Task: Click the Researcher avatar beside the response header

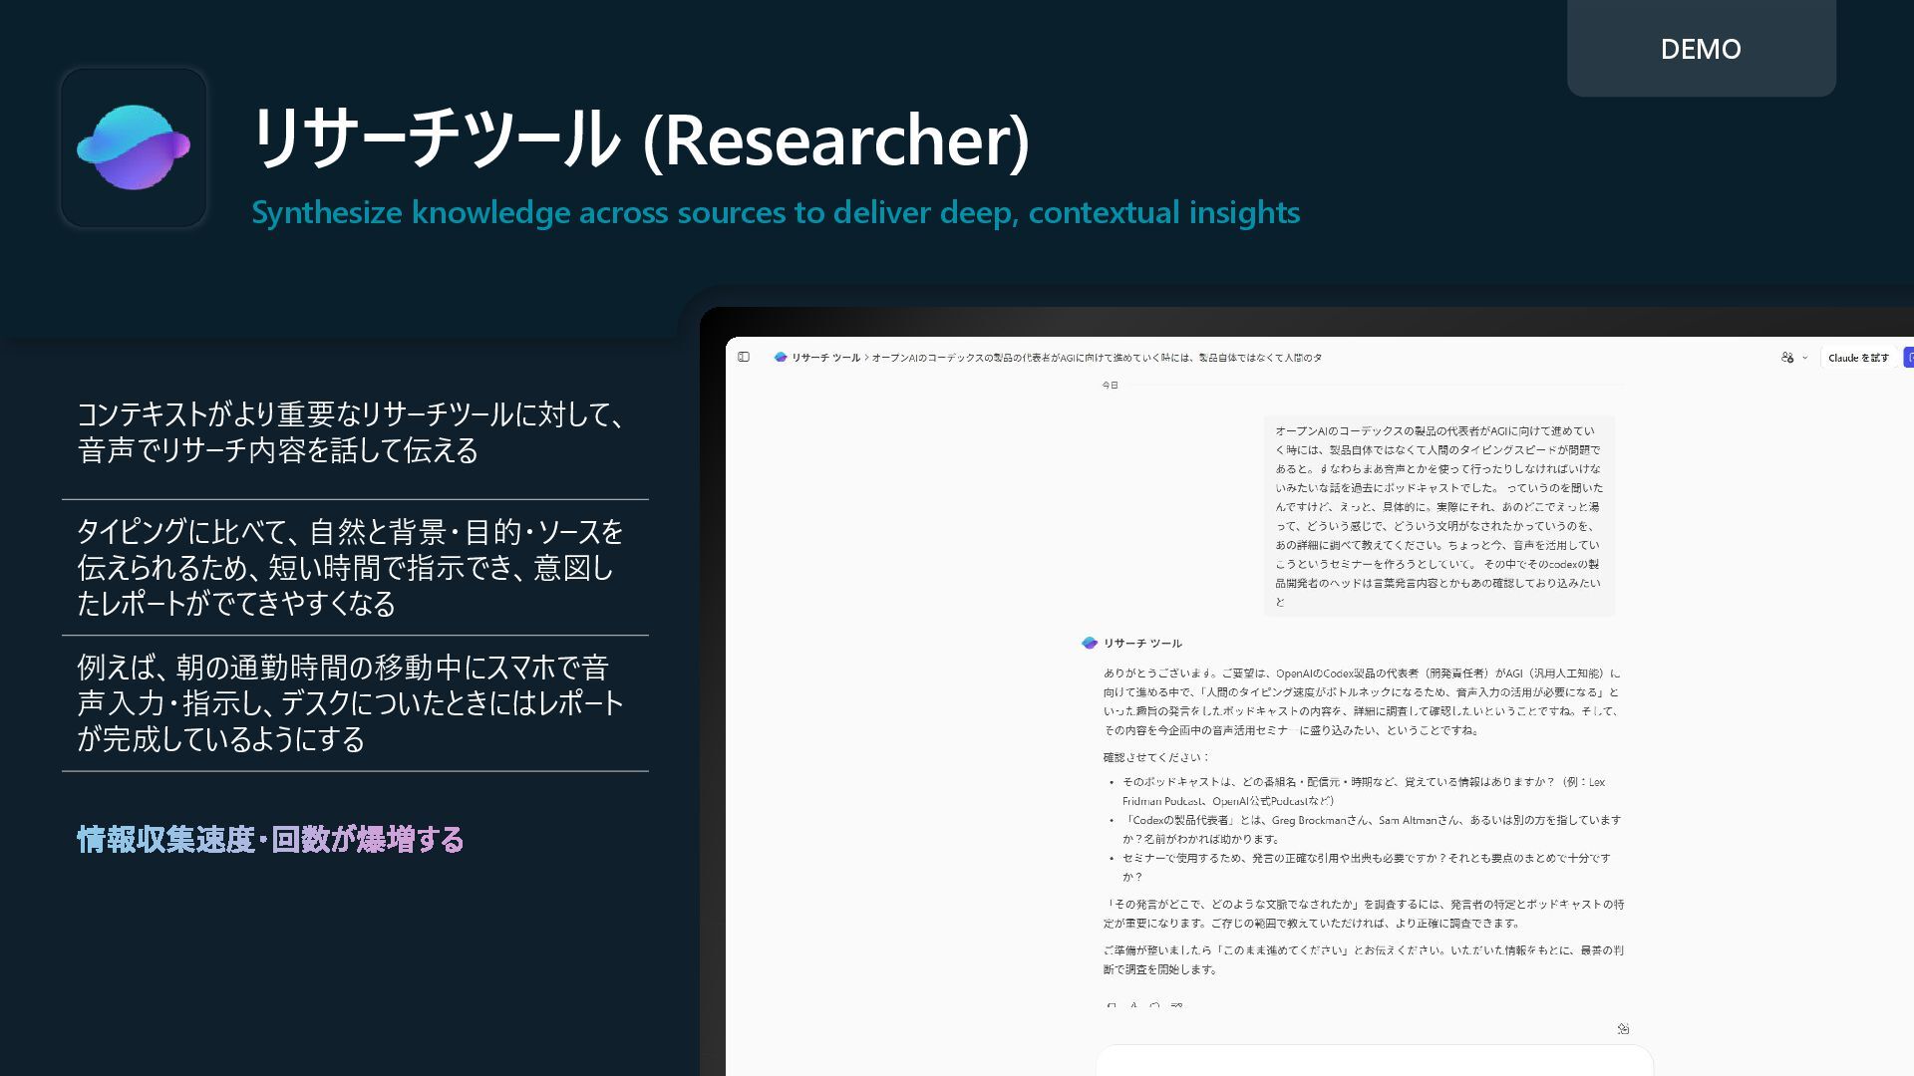Action: tap(1090, 644)
